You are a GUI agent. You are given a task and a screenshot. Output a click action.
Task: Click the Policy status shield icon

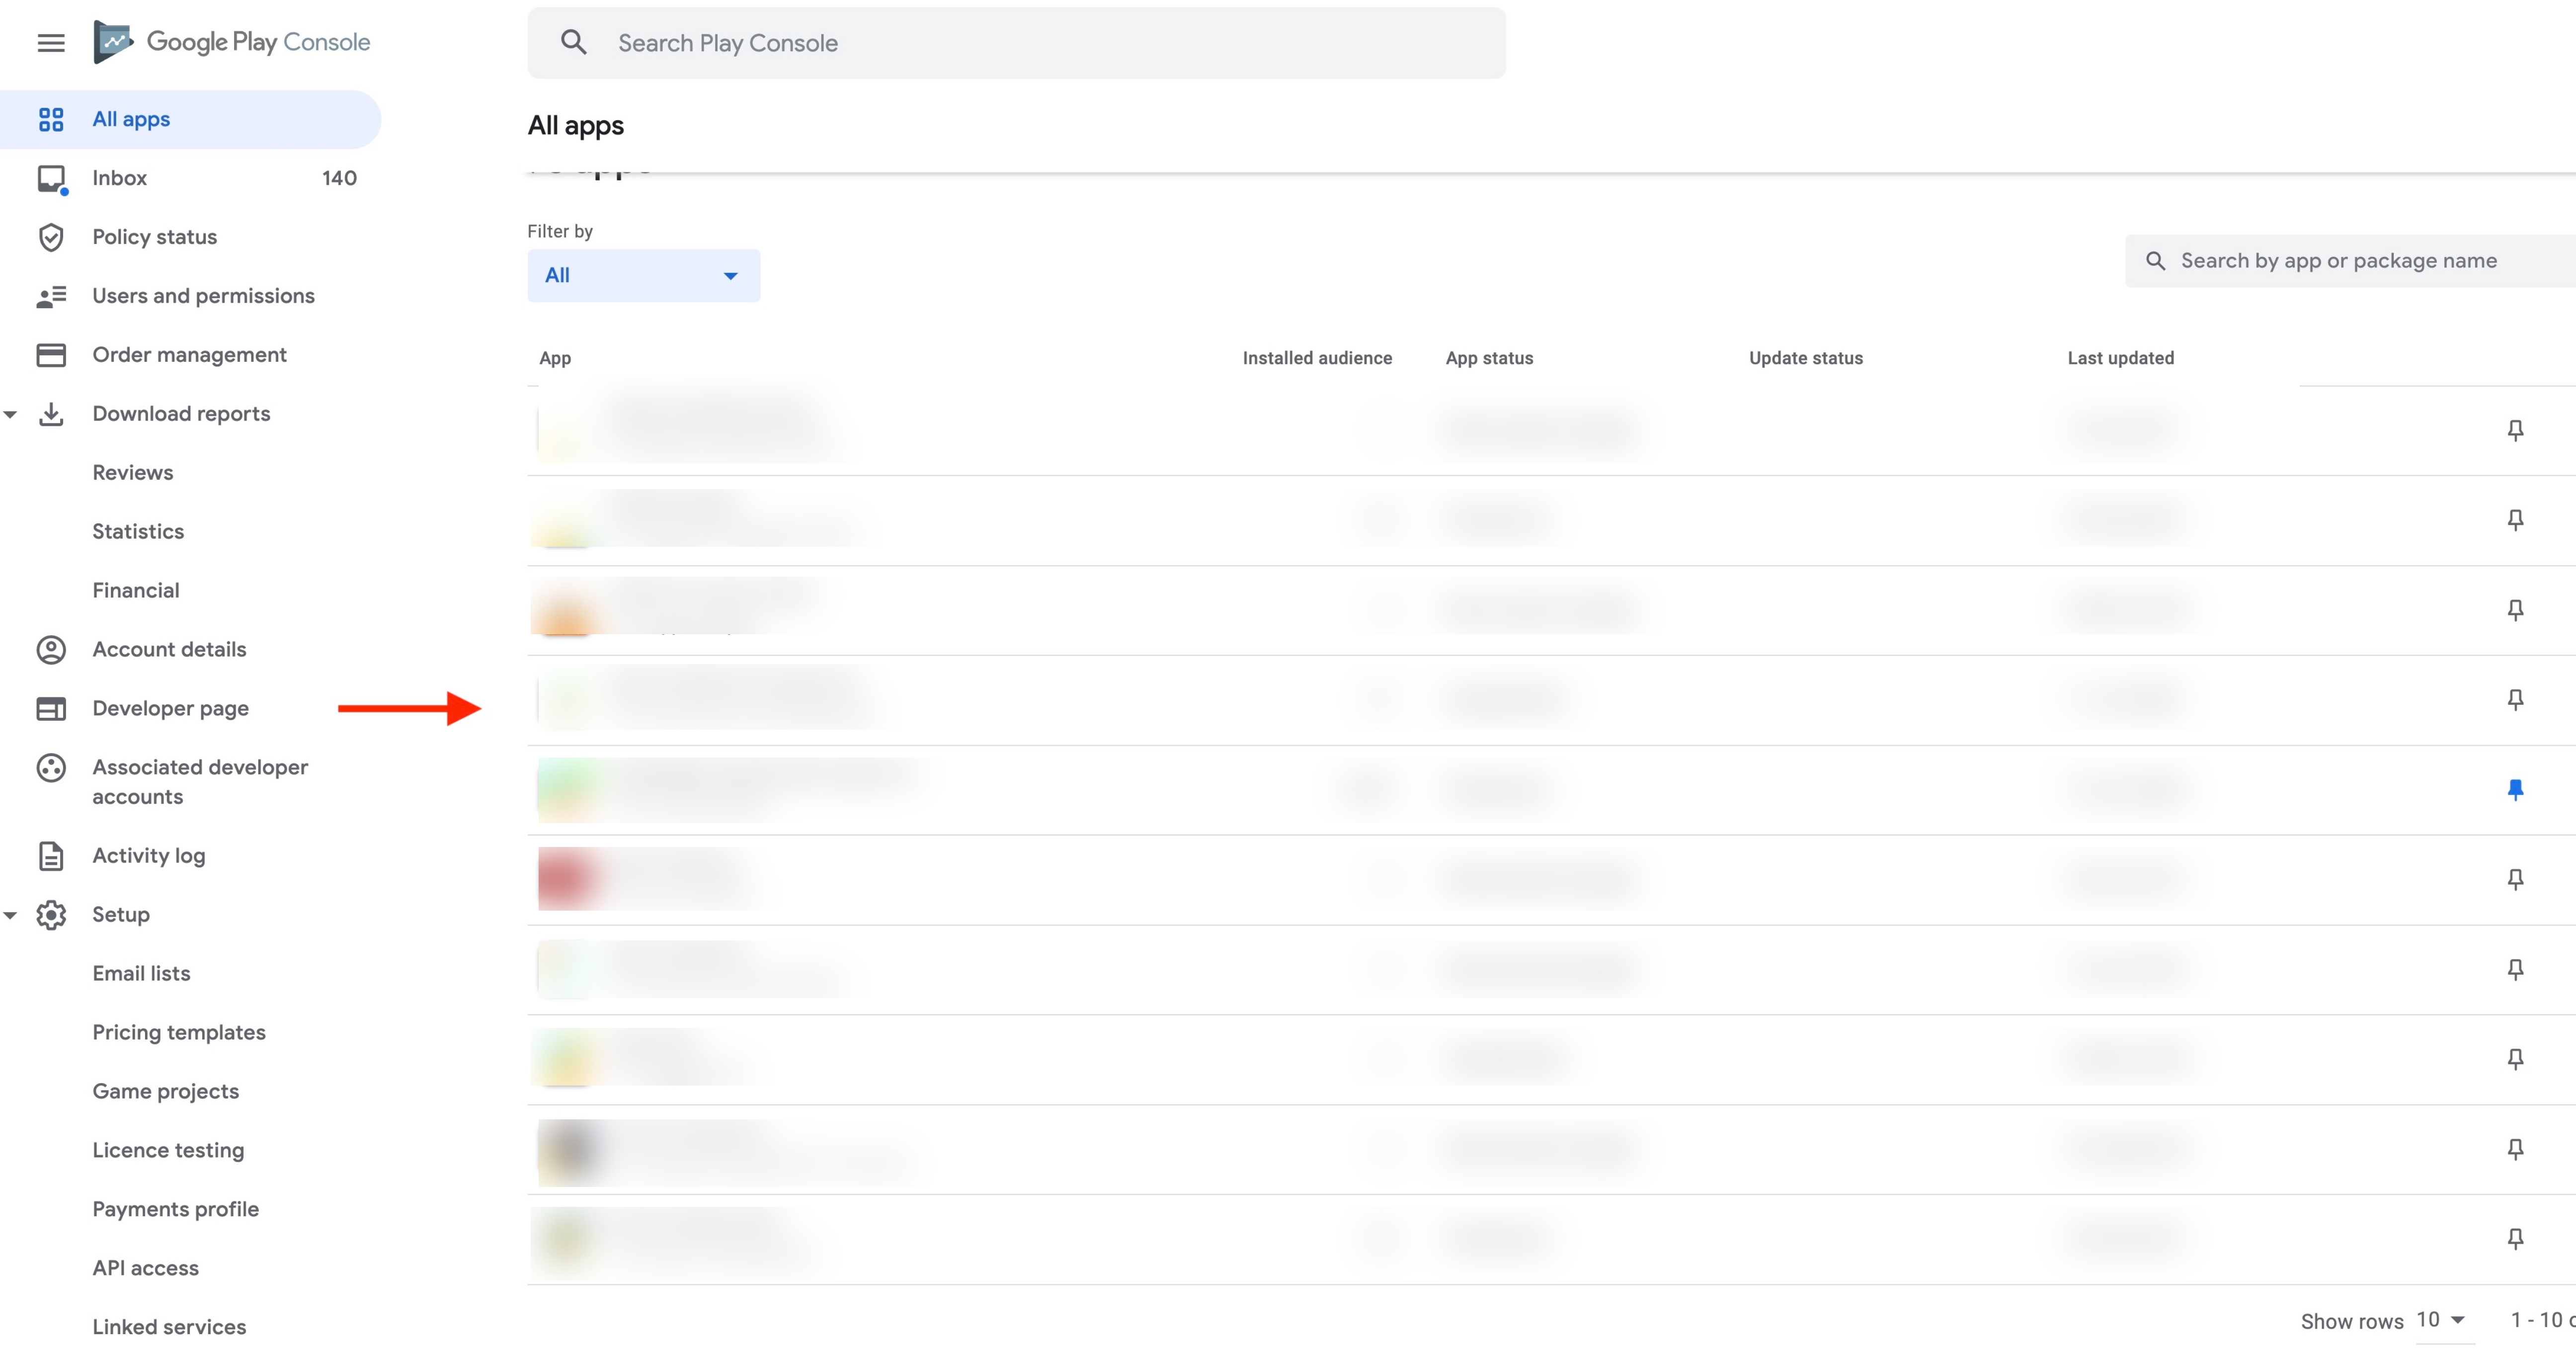[51, 237]
